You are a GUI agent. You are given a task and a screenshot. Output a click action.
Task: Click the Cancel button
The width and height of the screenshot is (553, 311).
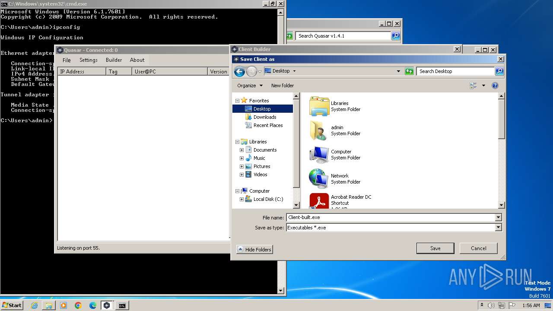pyautogui.click(x=479, y=248)
